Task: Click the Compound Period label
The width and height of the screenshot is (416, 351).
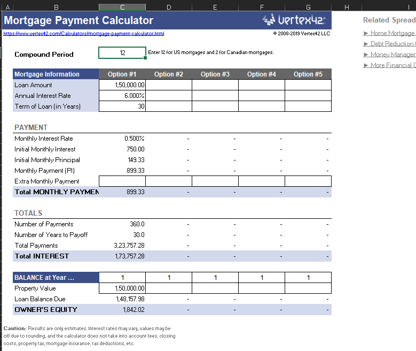Action: [44, 54]
